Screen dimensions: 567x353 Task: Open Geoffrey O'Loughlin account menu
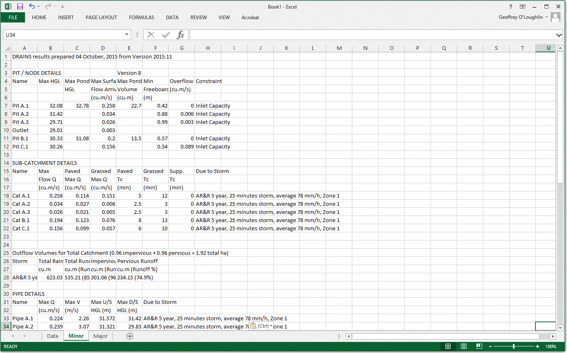[x=523, y=17]
